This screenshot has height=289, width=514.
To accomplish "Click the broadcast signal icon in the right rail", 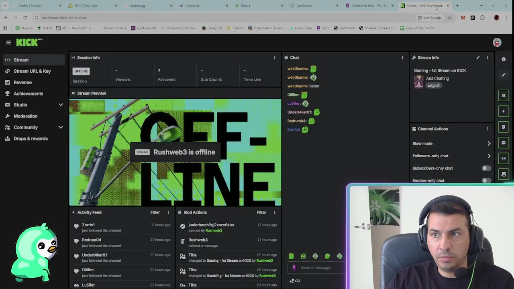I will (504, 158).
